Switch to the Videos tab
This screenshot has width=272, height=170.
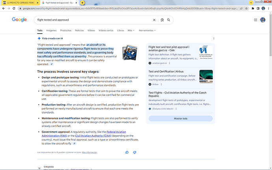(x=91, y=30)
